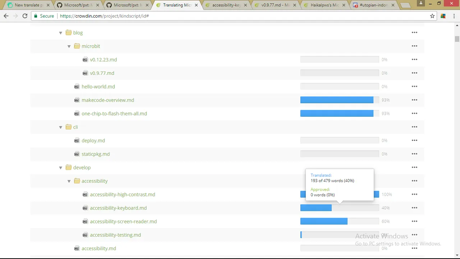Image resolution: width=460 pixels, height=259 pixels.
Task: Open makecode-overview.md file
Action: [108, 100]
